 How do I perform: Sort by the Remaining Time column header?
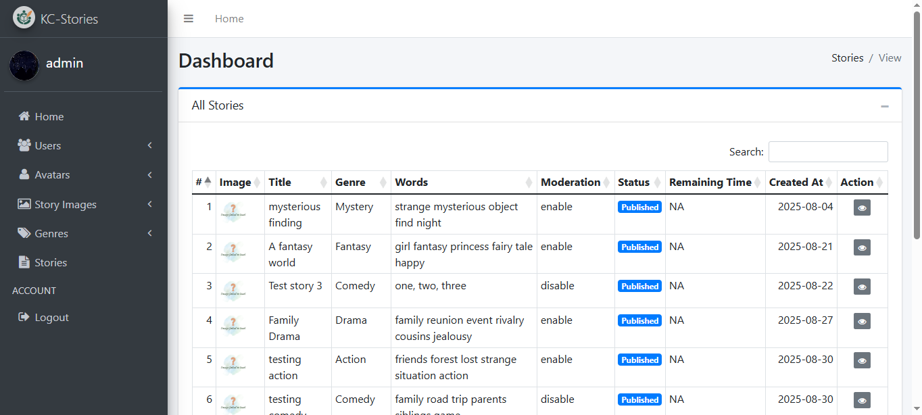[715, 182]
